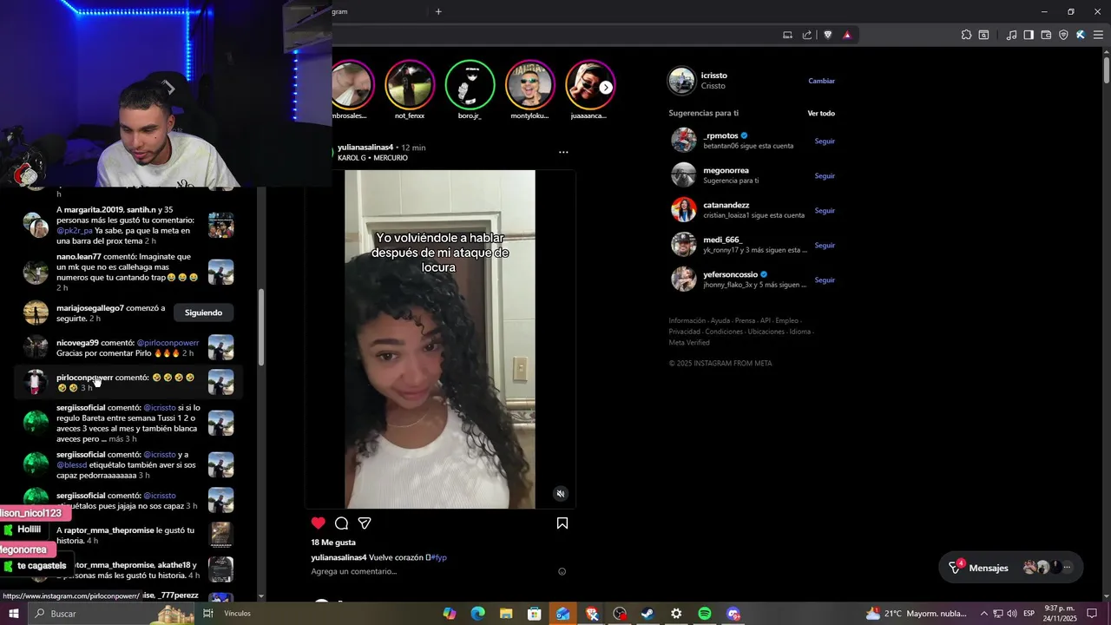Follow megonorrea account
1111x625 pixels.
tap(825, 175)
